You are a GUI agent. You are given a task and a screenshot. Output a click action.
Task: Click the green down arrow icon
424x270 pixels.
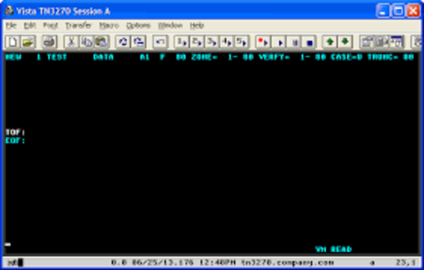click(x=344, y=42)
